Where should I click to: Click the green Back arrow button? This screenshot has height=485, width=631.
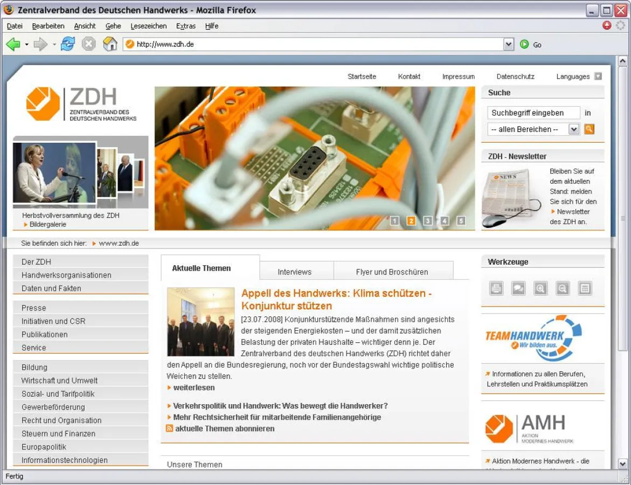point(13,45)
